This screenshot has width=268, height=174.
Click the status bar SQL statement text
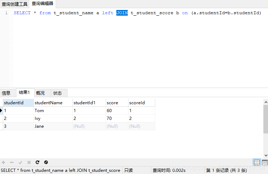pos(61,170)
